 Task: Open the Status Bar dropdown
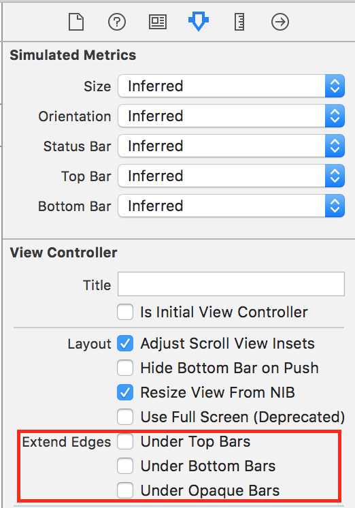coord(231,146)
